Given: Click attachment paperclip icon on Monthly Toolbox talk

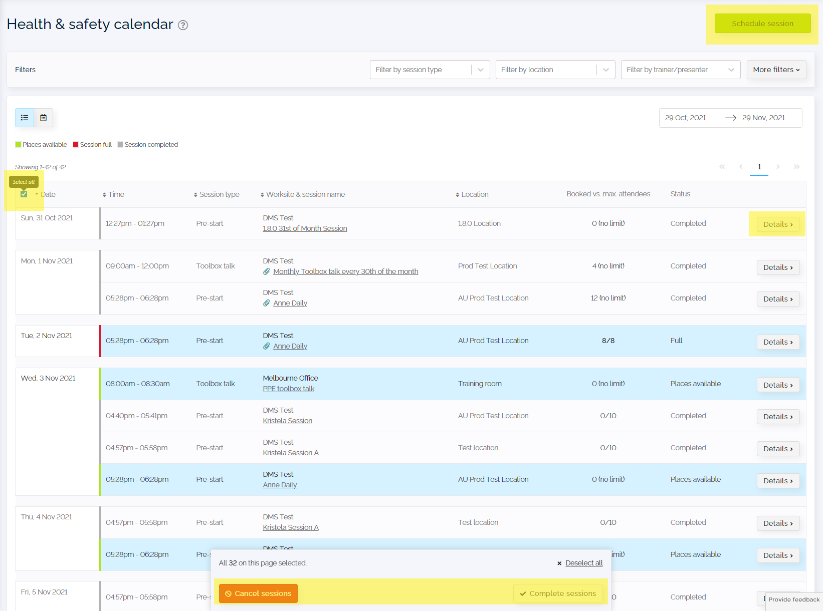Looking at the screenshot, I should tap(267, 271).
